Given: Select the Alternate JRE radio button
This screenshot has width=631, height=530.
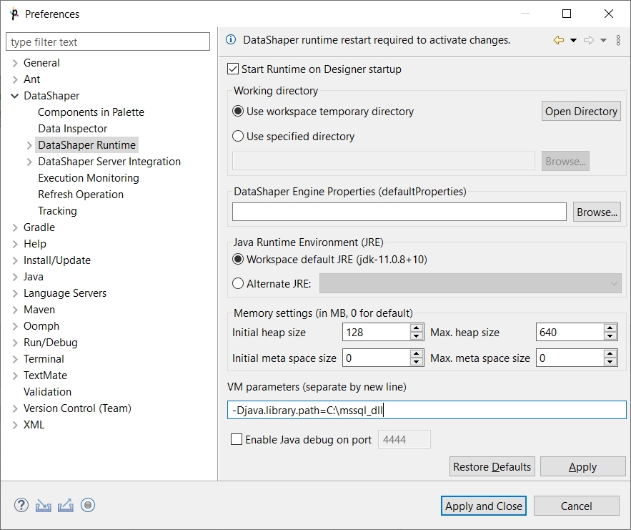Looking at the screenshot, I should [x=238, y=283].
